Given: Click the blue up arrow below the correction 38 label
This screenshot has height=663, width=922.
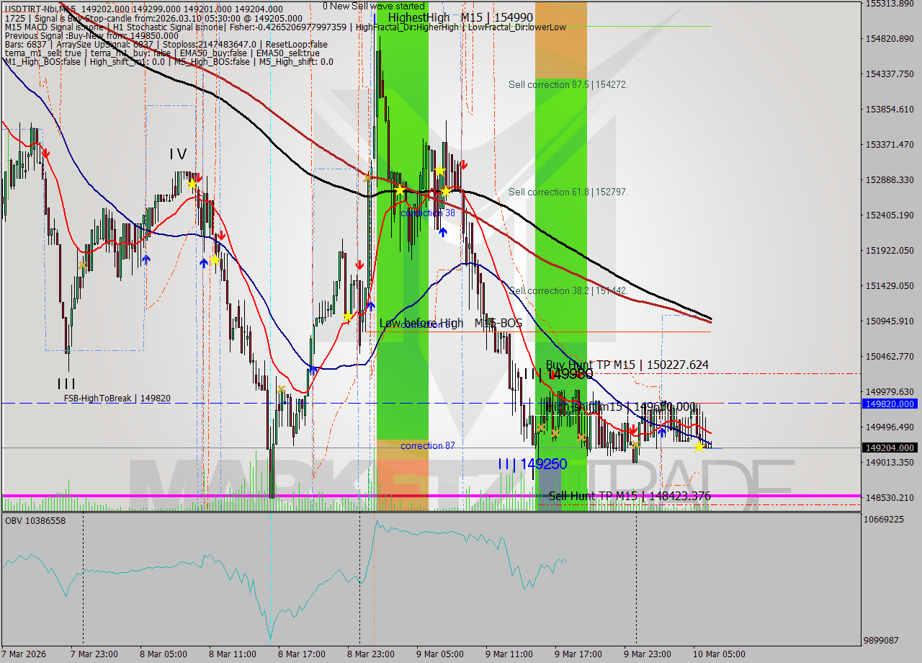Looking at the screenshot, I should 443,232.
